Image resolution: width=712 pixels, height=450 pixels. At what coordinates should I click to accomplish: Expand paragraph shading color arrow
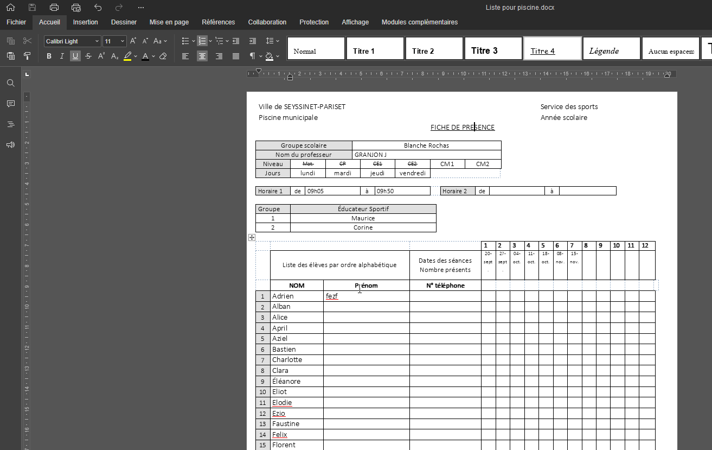[277, 56]
